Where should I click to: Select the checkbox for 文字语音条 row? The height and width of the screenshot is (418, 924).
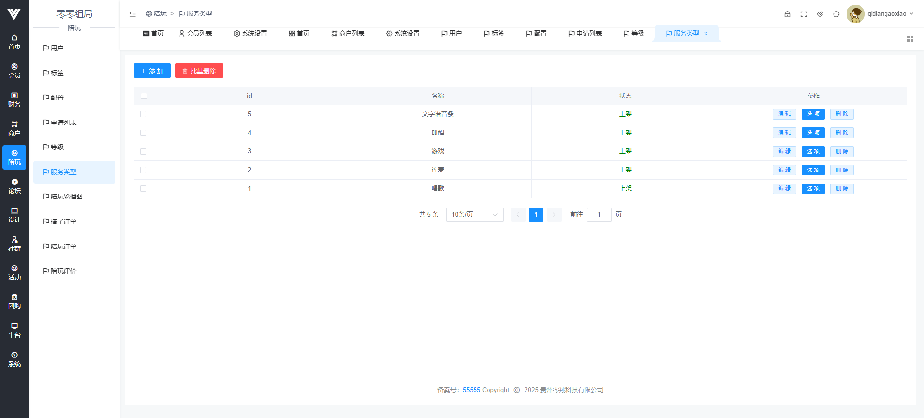pos(143,114)
